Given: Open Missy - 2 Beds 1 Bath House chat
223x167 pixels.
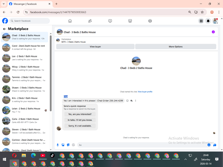Looking at the screenshot, I should [x=25, y=69].
